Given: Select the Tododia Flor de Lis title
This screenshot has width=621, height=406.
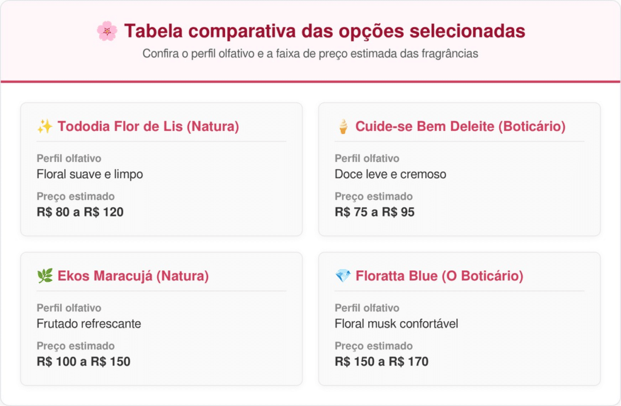Looking at the screenshot, I should point(148,127).
